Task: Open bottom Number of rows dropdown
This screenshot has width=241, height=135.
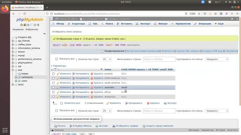Action: point(107,111)
